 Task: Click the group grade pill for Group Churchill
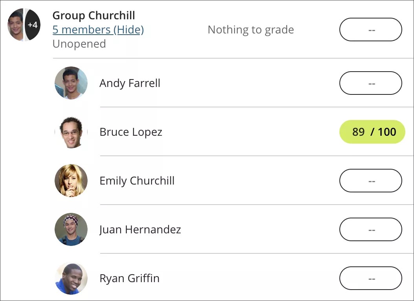pyautogui.click(x=370, y=30)
